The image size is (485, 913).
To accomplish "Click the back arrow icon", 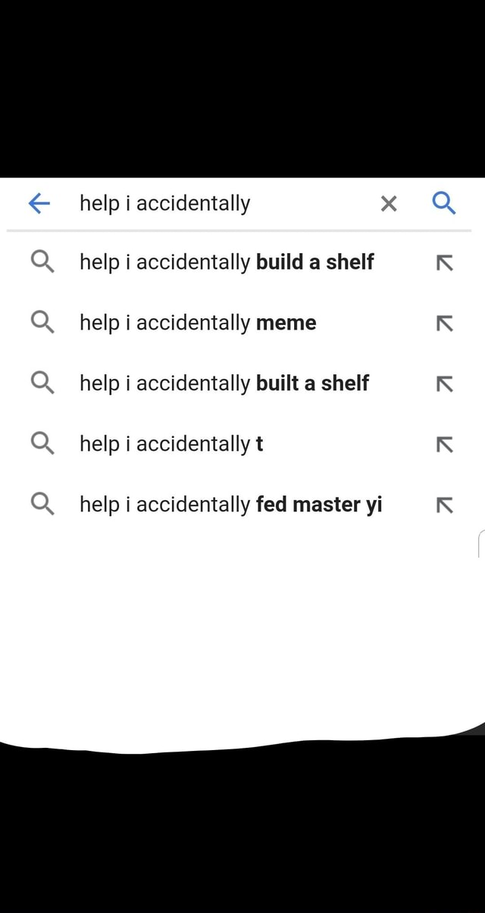I will point(39,203).
